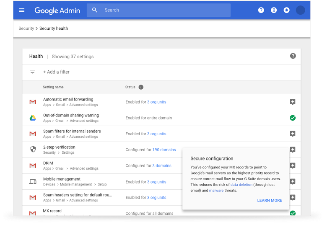Click recommendation icon for Spam headers row
This screenshot has height=227, width=322.
coord(293,197)
